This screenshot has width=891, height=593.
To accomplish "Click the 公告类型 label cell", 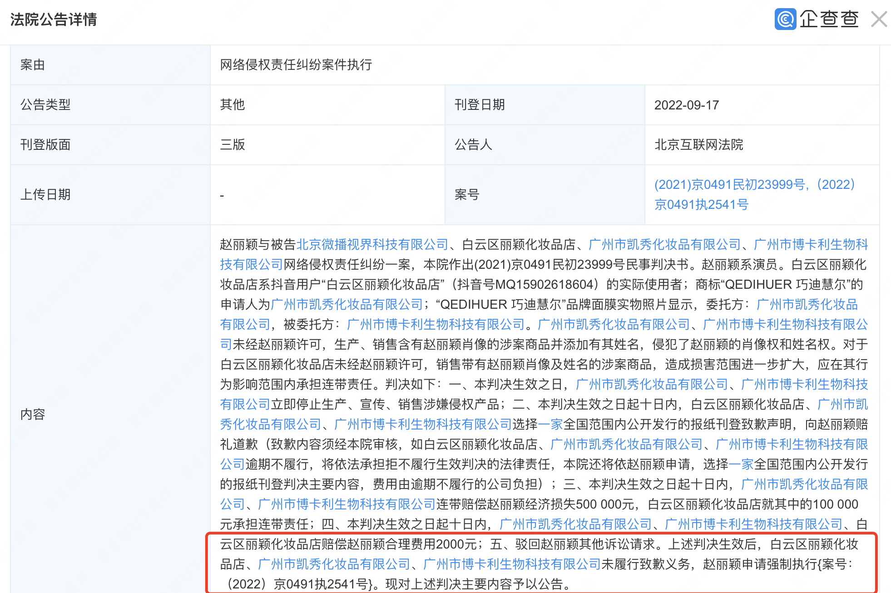I will [110, 105].
